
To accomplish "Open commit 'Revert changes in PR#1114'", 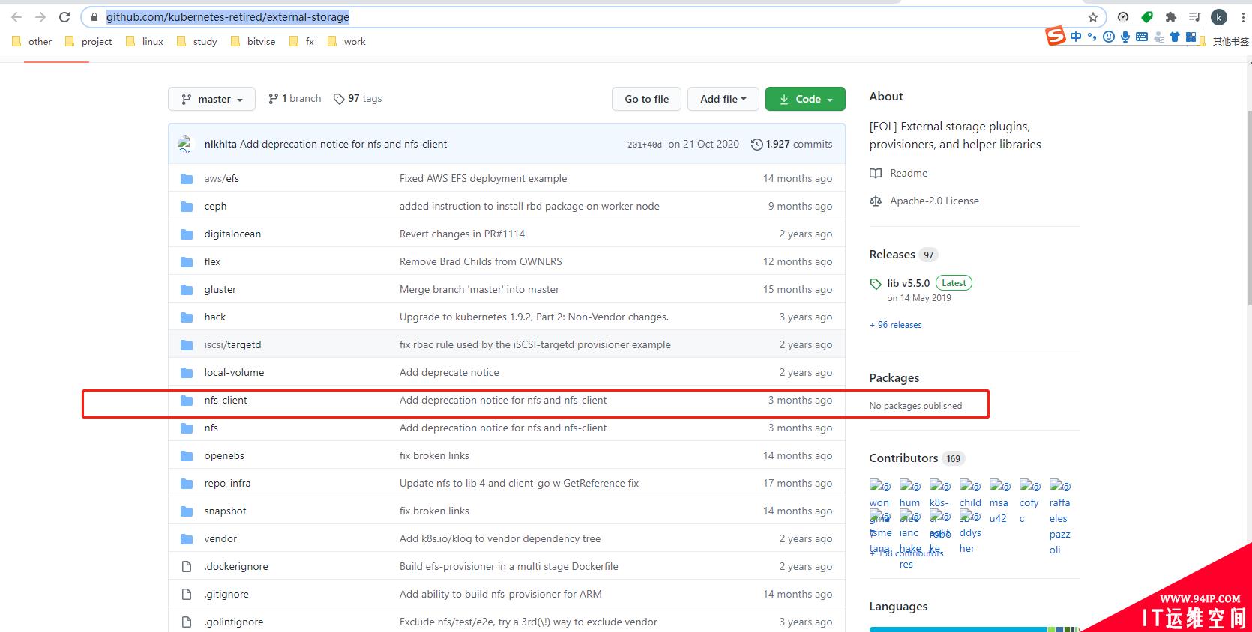I will 462,234.
